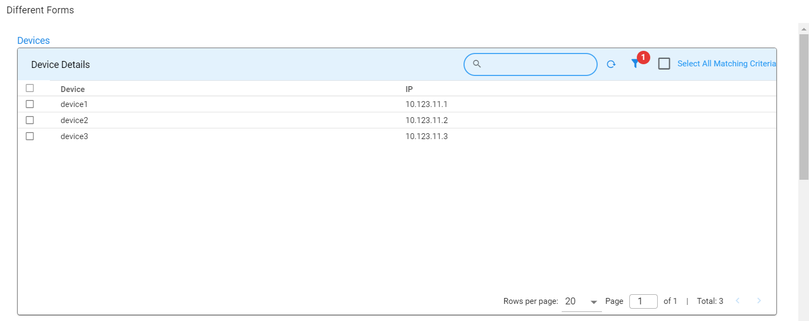Click the refresh icon in Device Details
This screenshot has height=321, width=809.
click(611, 64)
